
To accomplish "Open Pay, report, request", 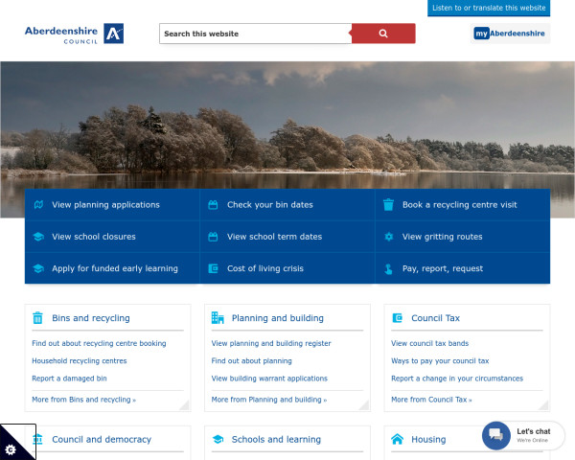I will [x=443, y=268].
